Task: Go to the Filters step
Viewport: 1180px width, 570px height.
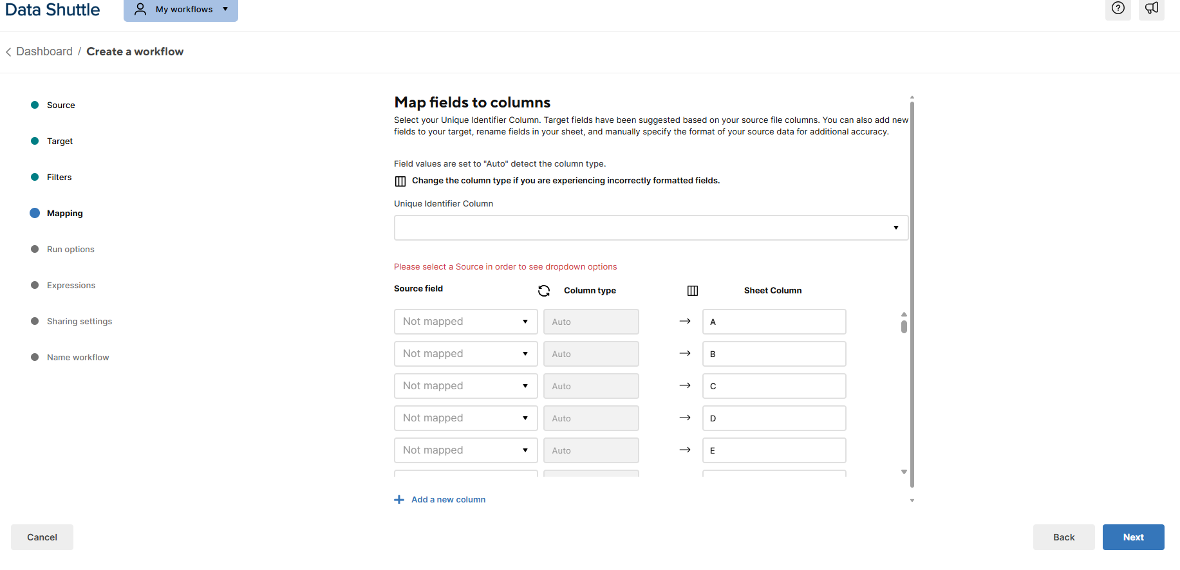Action: [x=59, y=178]
